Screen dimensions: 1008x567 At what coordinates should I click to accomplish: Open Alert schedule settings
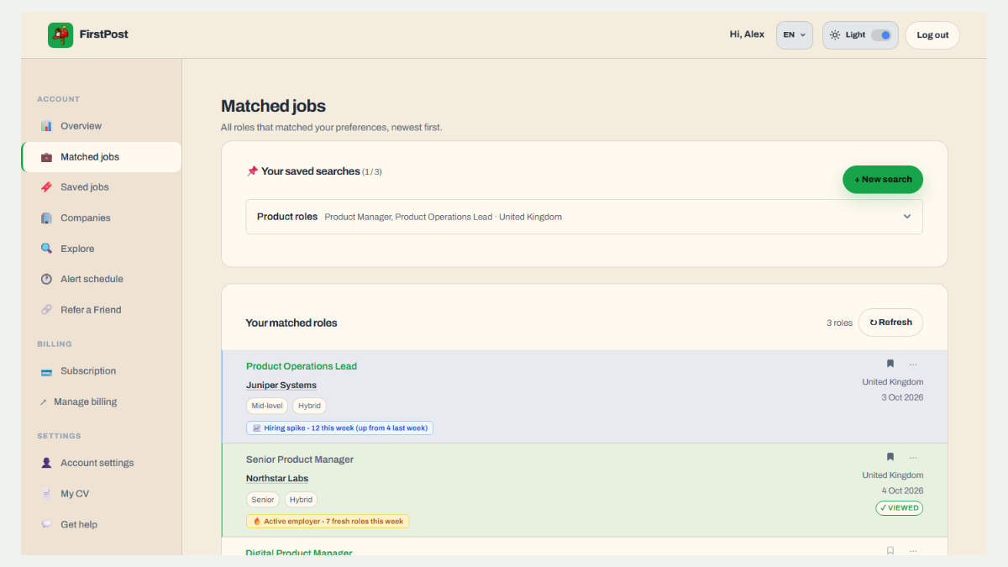click(101, 279)
